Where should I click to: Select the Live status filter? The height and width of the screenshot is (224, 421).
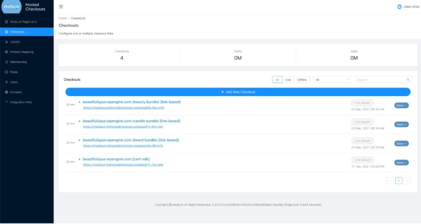288,80
